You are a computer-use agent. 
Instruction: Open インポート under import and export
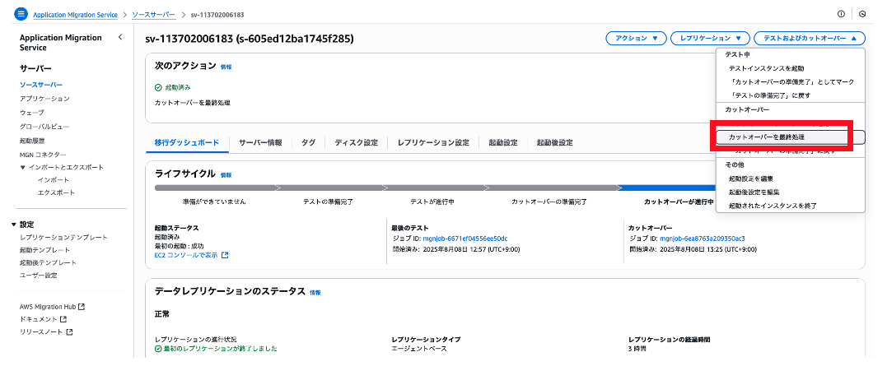point(54,179)
